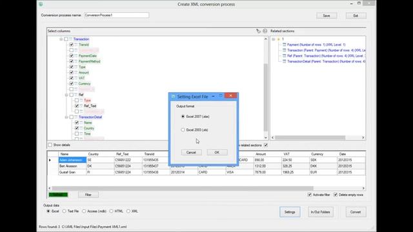The image size is (413, 232).
Task: Click the yellow folder icon of node 1
Action: click(x=278, y=39)
